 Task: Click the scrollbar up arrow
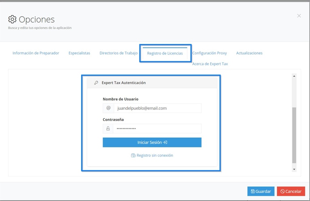coord(294,76)
